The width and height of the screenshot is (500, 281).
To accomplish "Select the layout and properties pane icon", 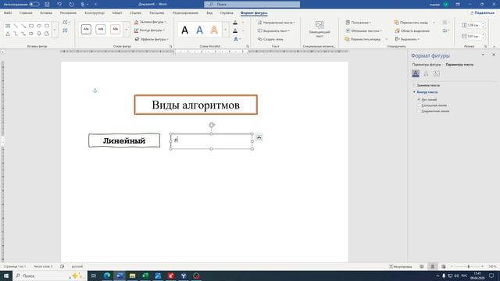I will pyautogui.click(x=436, y=73).
